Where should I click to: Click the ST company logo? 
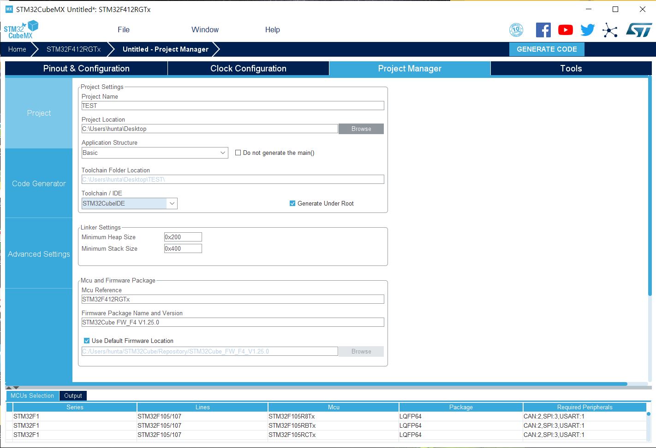(x=639, y=30)
